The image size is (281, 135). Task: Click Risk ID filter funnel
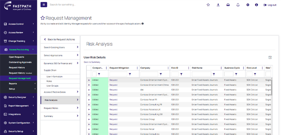(x=181, y=74)
